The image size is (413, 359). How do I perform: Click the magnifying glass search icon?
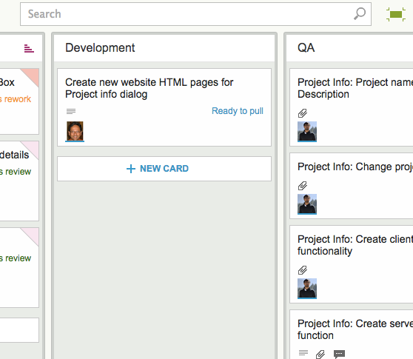[360, 14]
